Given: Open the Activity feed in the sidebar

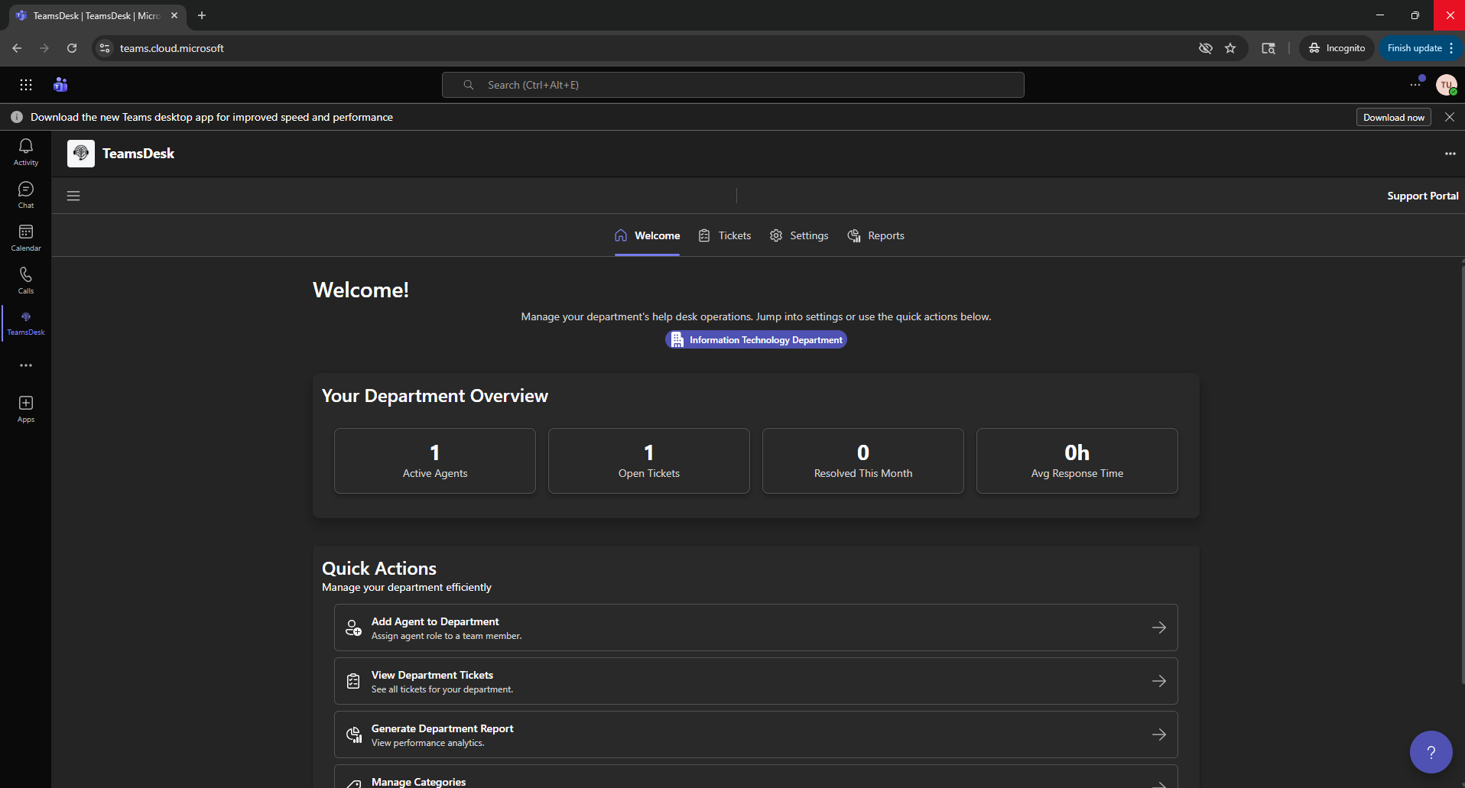Looking at the screenshot, I should click(25, 152).
